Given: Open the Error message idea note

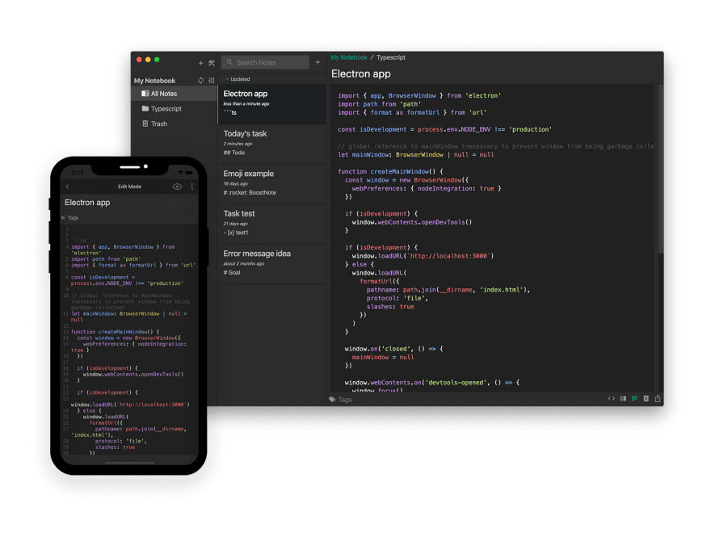Looking at the screenshot, I should coord(271,264).
